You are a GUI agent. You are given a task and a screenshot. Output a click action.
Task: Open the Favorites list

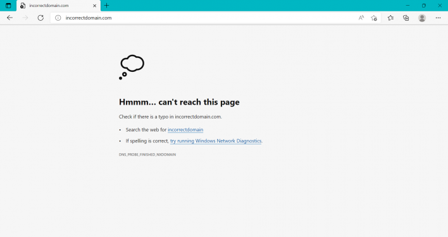[390, 18]
